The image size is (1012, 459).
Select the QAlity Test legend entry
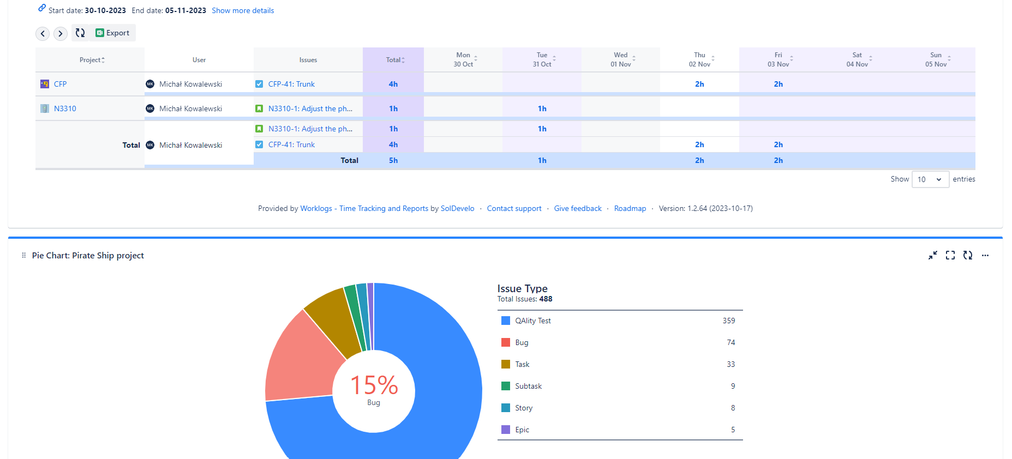(x=532, y=321)
